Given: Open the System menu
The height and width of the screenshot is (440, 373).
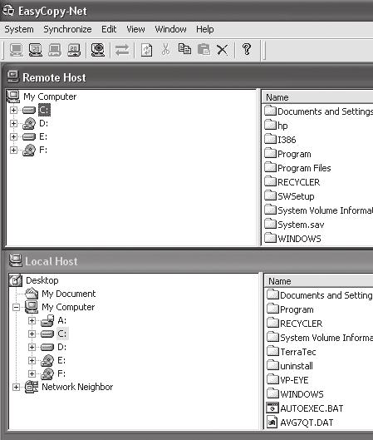Looking at the screenshot, I should (x=19, y=29).
